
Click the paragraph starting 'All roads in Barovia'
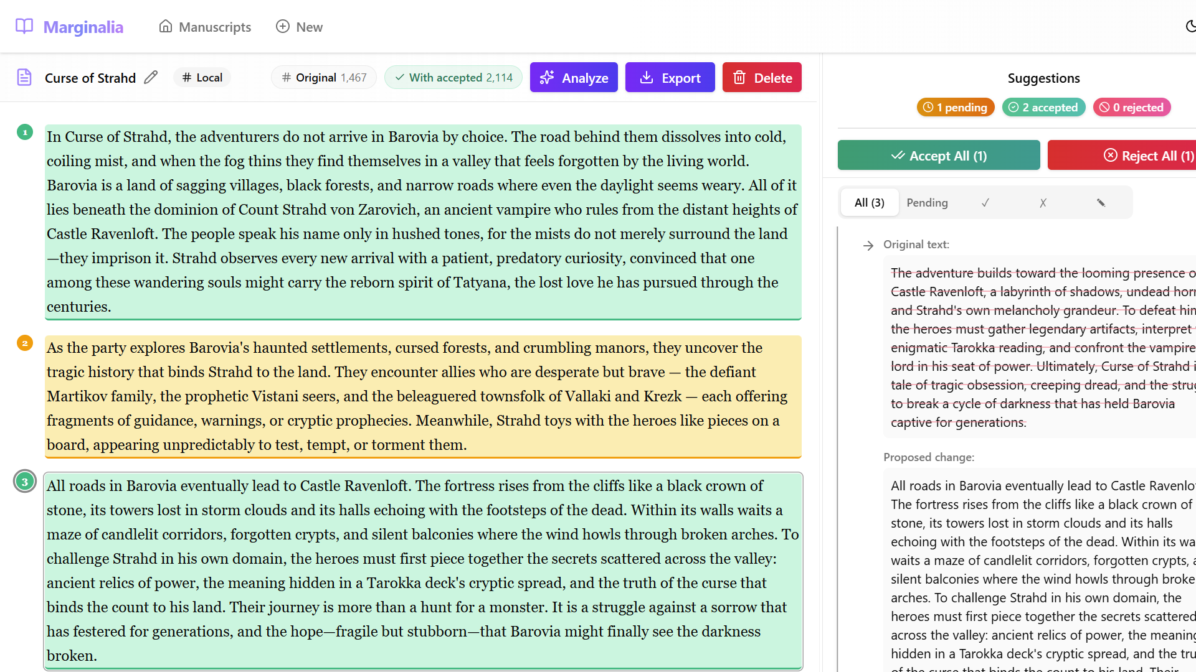coord(423,571)
